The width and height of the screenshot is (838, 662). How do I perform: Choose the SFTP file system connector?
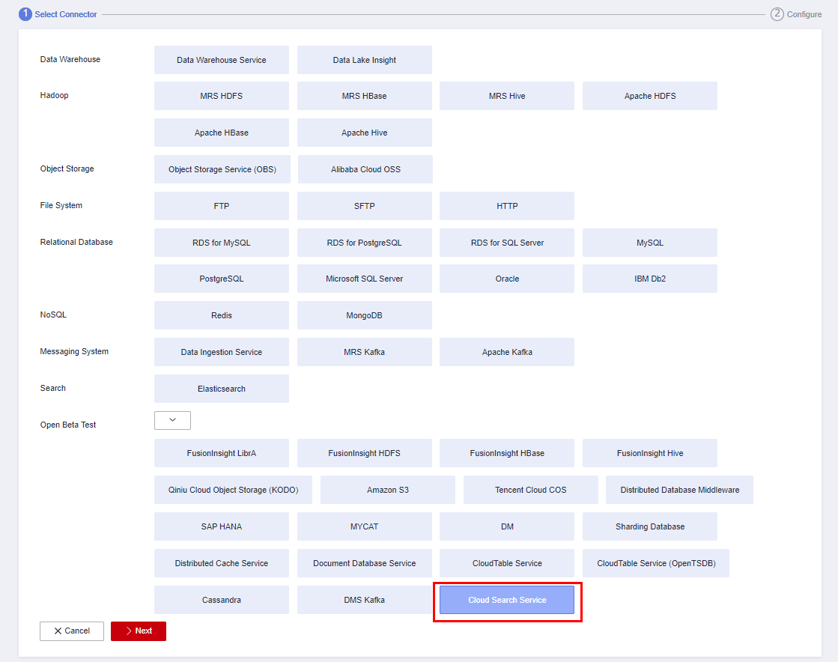[365, 206]
